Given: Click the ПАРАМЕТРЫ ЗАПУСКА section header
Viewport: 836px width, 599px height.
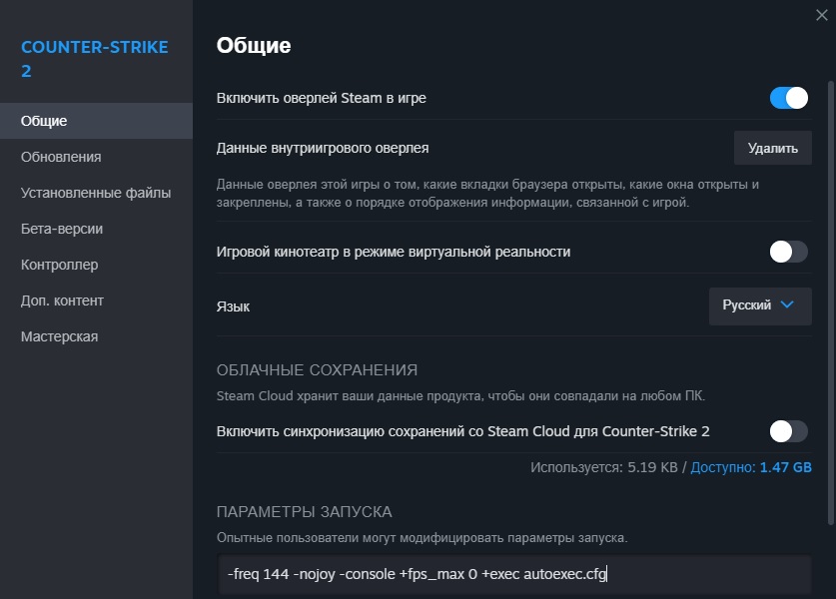Looking at the screenshot, I should tap(304, 511).
